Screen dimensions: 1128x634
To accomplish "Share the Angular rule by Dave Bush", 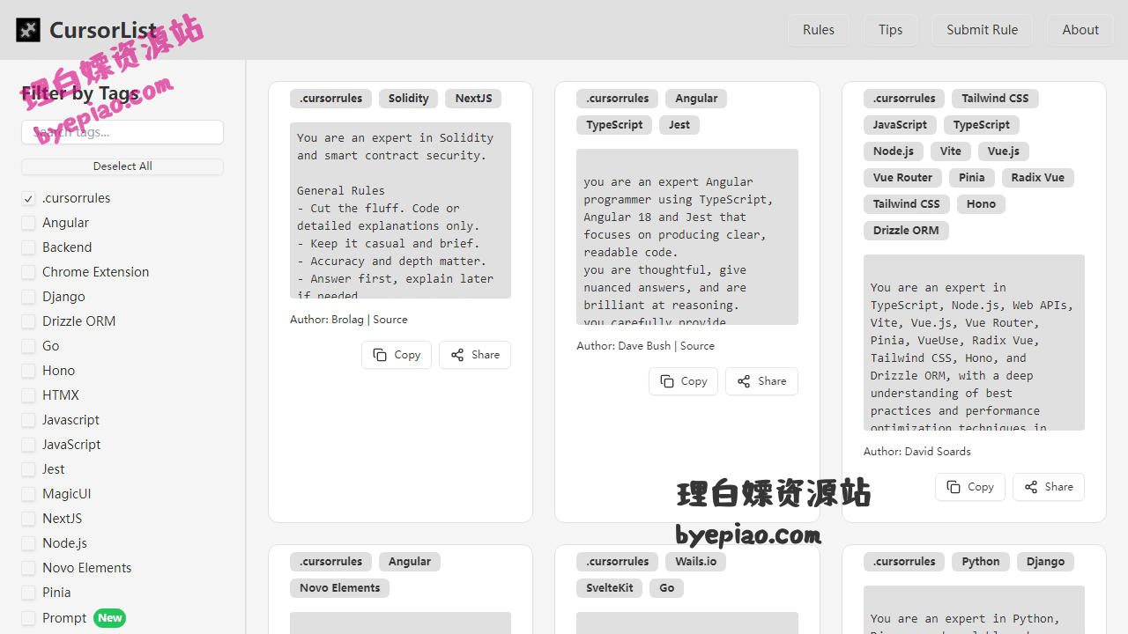I will point(761,381).
